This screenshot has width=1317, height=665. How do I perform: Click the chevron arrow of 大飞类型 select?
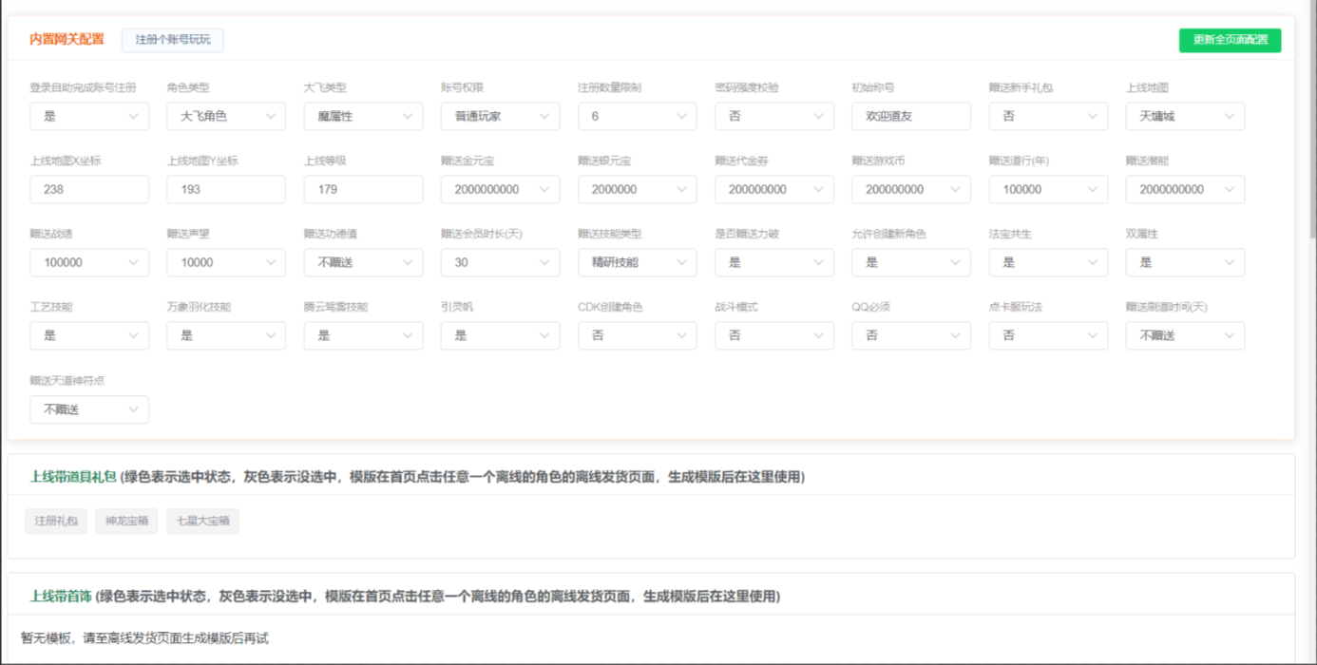(x=409, y=116)
